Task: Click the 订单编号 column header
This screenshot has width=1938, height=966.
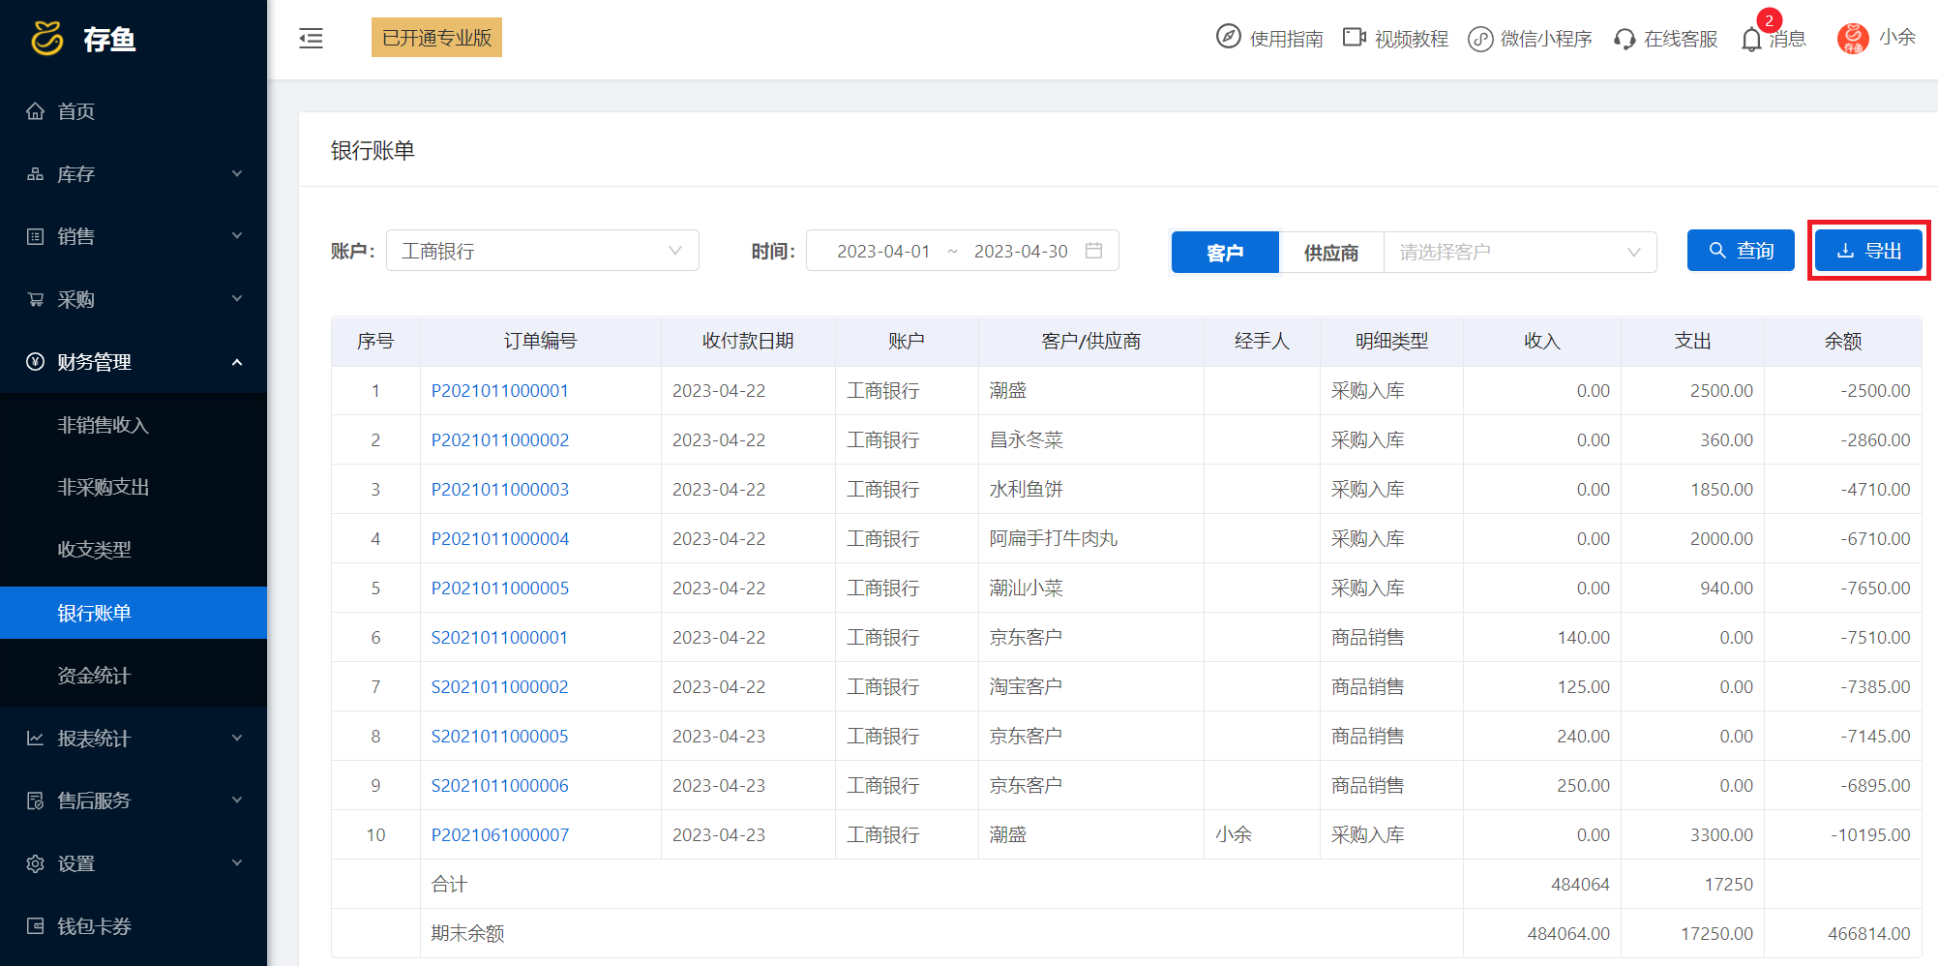Action: click(540, 341)
